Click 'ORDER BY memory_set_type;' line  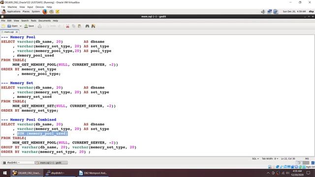pyautogui.click(x=30, y=111)
